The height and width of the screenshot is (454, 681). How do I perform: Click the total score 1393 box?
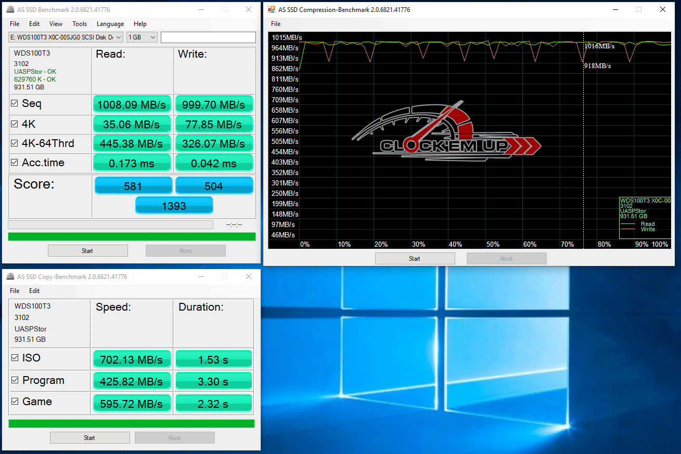174,206
